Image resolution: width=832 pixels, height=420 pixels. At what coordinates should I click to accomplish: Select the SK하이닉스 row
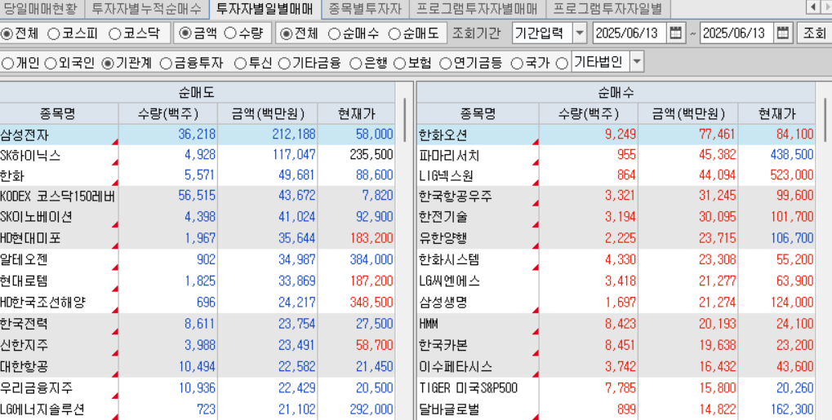coord(198,155)
